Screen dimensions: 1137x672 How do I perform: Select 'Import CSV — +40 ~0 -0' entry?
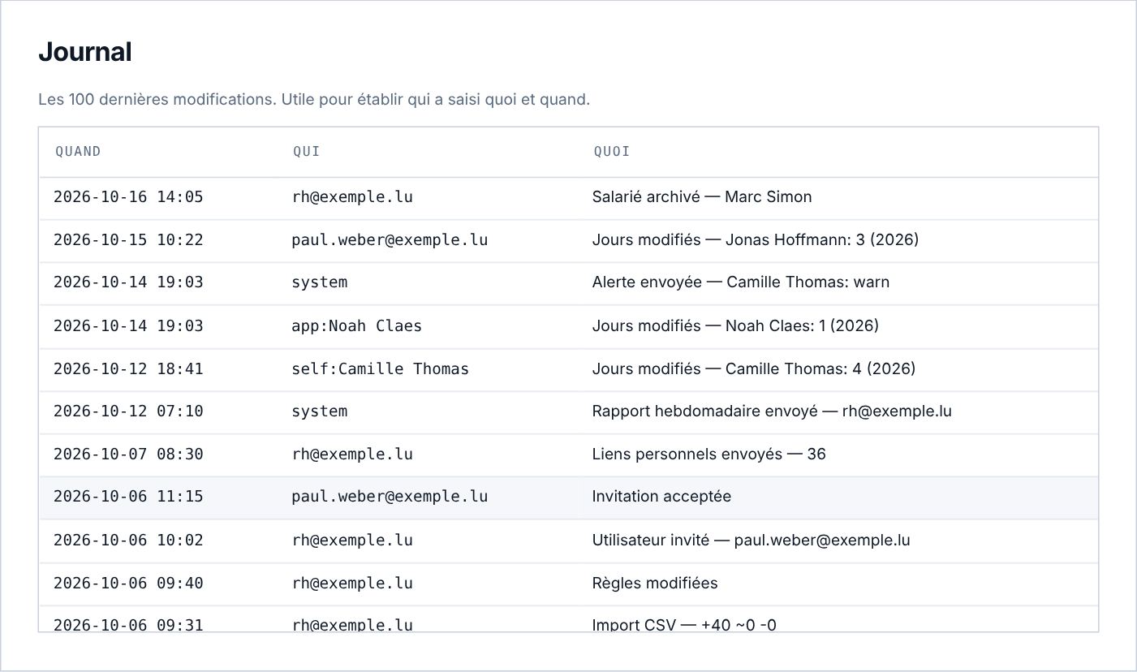pos(684,625)
